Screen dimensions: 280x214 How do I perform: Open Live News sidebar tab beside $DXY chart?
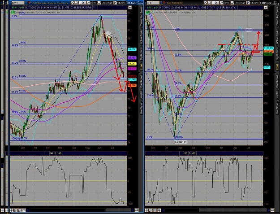pos(142,108)
